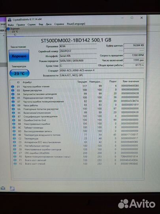Click the Буфер данных 16384 KB field
The image size is (160, 214).
click(x=134, y=46)
